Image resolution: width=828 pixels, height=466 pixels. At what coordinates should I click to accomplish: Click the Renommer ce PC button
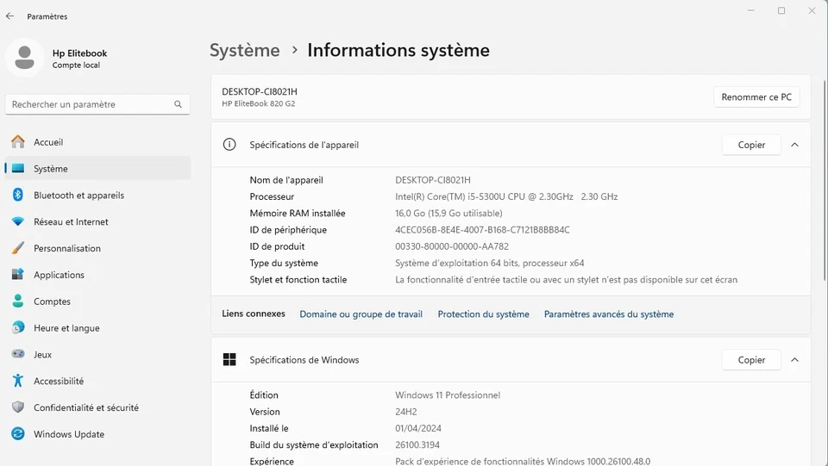756,97
